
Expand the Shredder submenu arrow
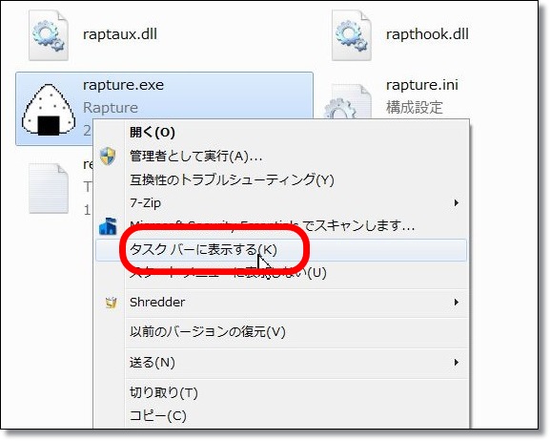pyautogui.click(x=457, y=302)
